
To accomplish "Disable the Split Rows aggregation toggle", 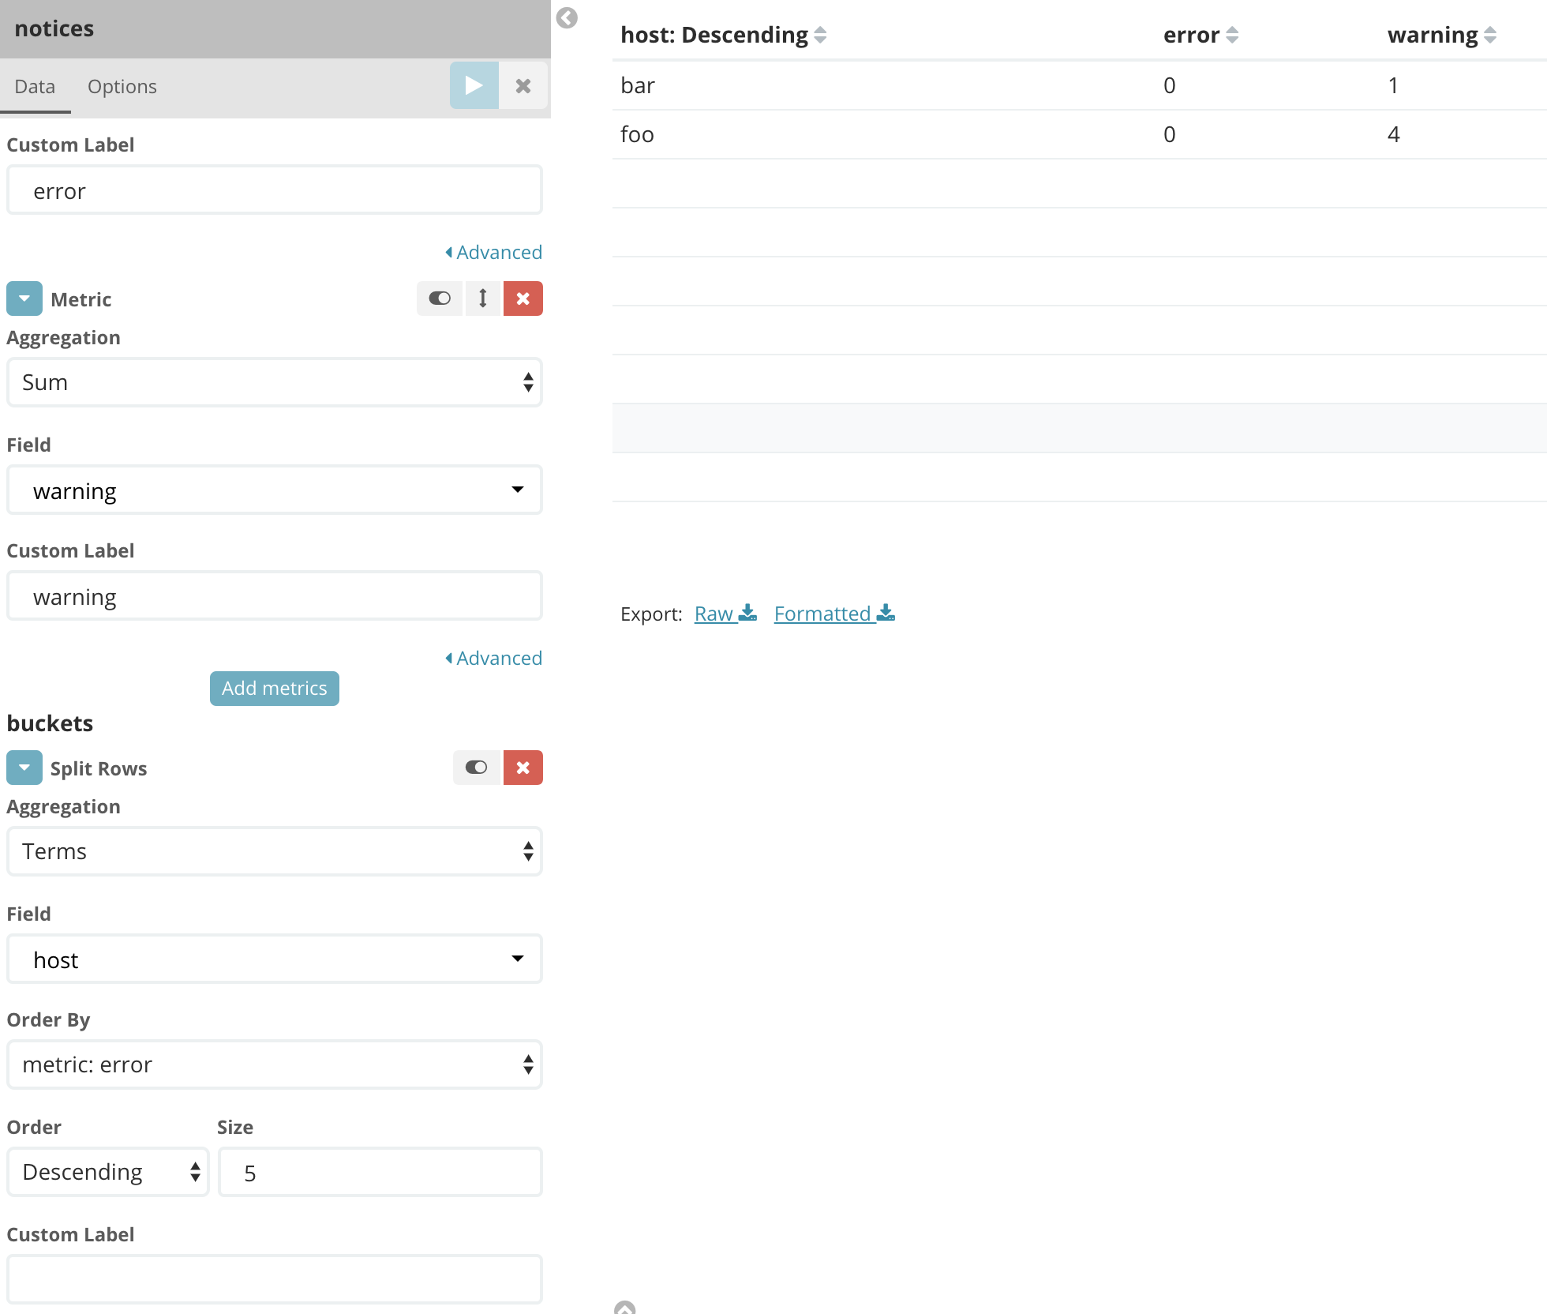I will (476, 768).
